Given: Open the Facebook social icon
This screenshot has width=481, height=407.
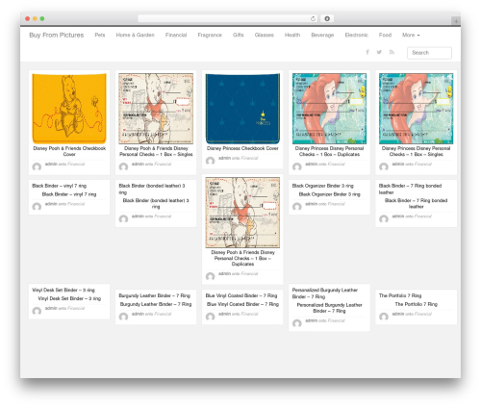Looking at the screenshot, I should [367, 52].
